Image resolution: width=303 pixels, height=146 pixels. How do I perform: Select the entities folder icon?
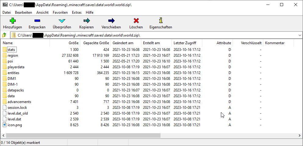(x=5, y=73)
